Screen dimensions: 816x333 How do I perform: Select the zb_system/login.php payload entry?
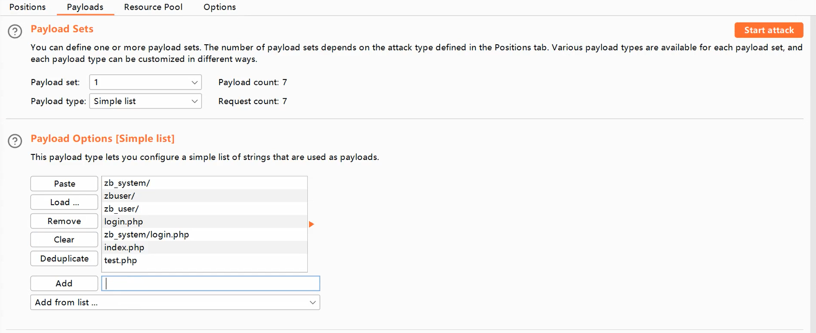[147, 234]
